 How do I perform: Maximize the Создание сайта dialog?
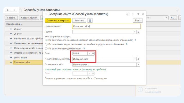[138, 14]
